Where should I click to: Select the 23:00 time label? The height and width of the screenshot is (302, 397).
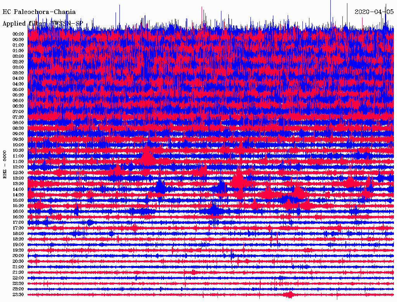(x=18, y=289)
